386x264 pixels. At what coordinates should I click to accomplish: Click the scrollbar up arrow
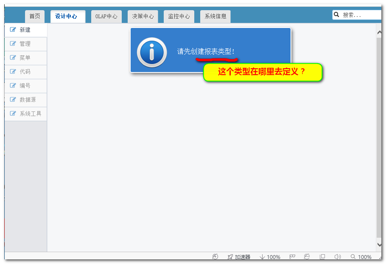pos(379,33)
